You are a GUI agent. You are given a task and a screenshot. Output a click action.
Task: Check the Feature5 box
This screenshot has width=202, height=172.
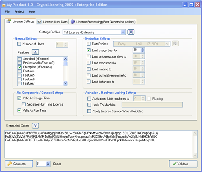coord(20,75)
